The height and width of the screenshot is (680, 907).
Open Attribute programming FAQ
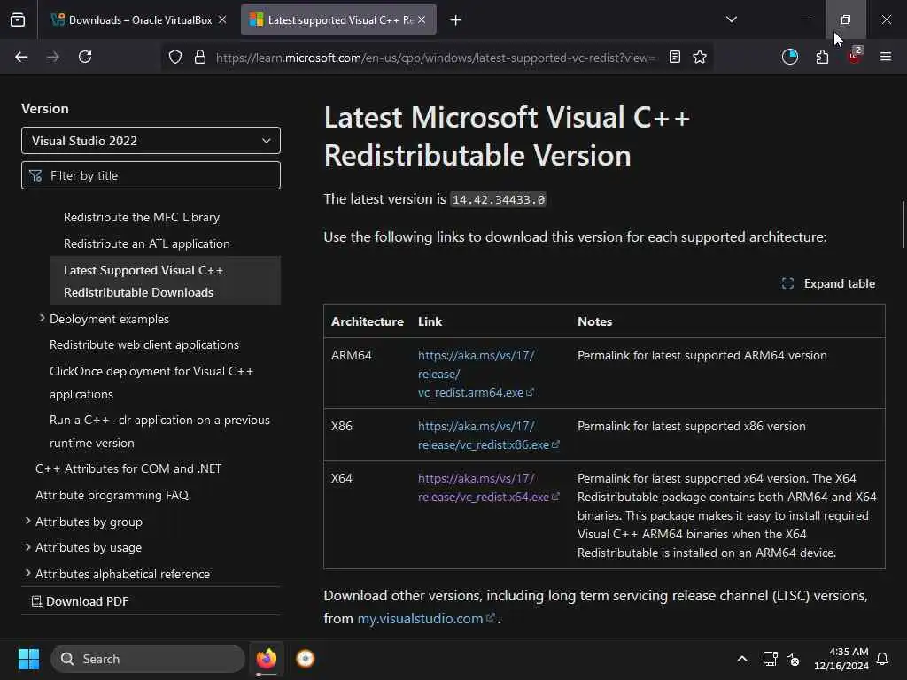pyautogui.click(x=112, y=496)
